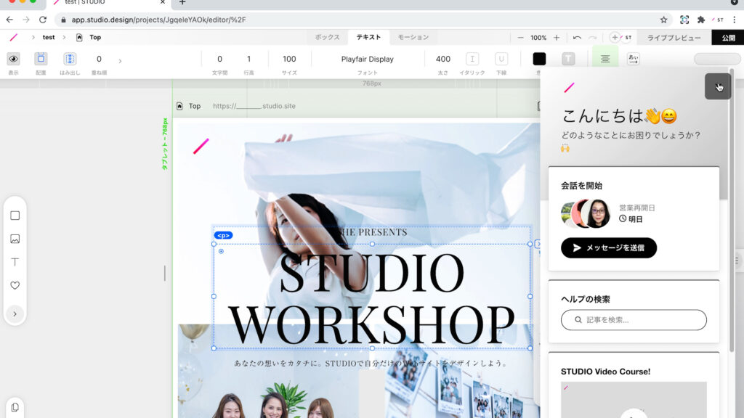This screenshot has width=744, height=418.
Task: Expand the left add panel arrow
Action: (15, 313)
